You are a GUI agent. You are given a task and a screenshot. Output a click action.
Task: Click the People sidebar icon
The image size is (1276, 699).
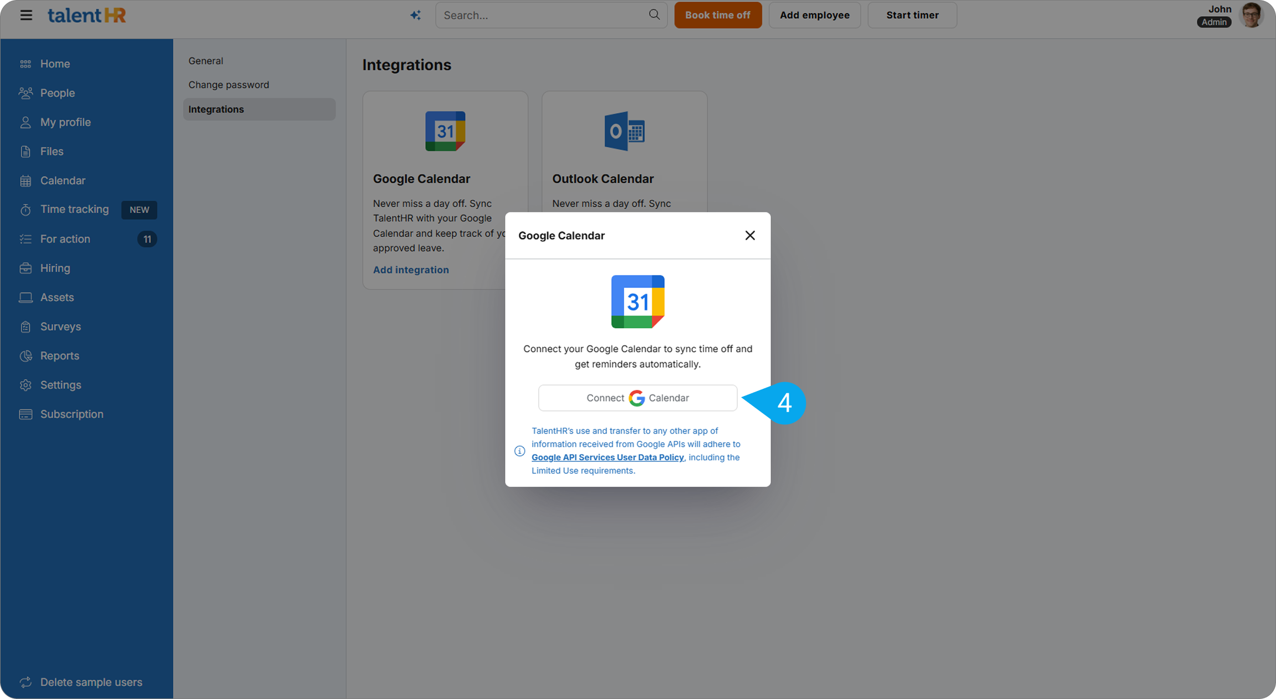[x=25, y=93]
